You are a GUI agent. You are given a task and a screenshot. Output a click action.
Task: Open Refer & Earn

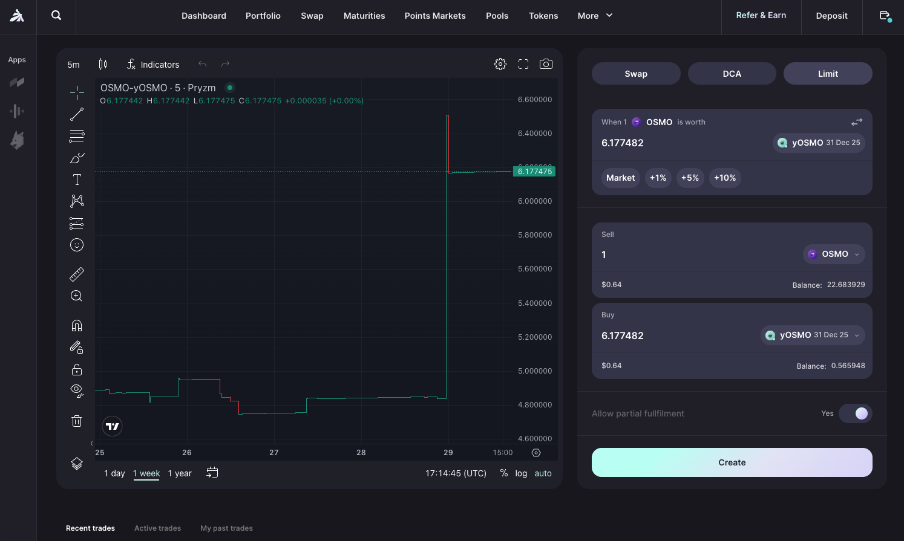coord(761,15)
